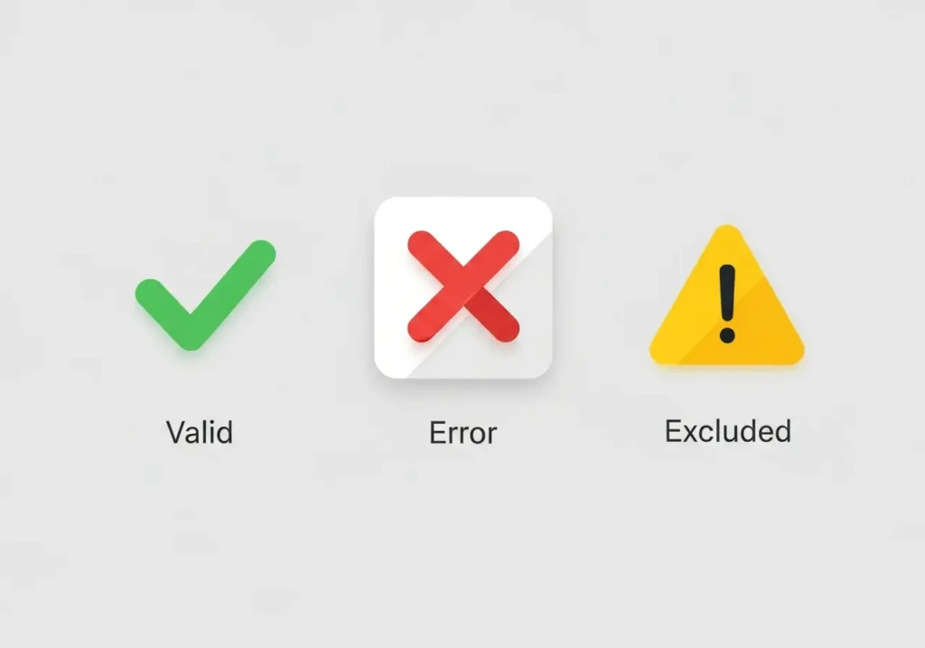925x648 pixels.
Task: Click the lower-left arm of the red X
Action: pyautogui.click(x=434, y=317)
